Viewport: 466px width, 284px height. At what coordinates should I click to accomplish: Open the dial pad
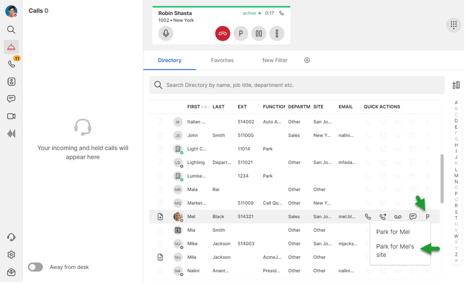(x=454, y=25)
